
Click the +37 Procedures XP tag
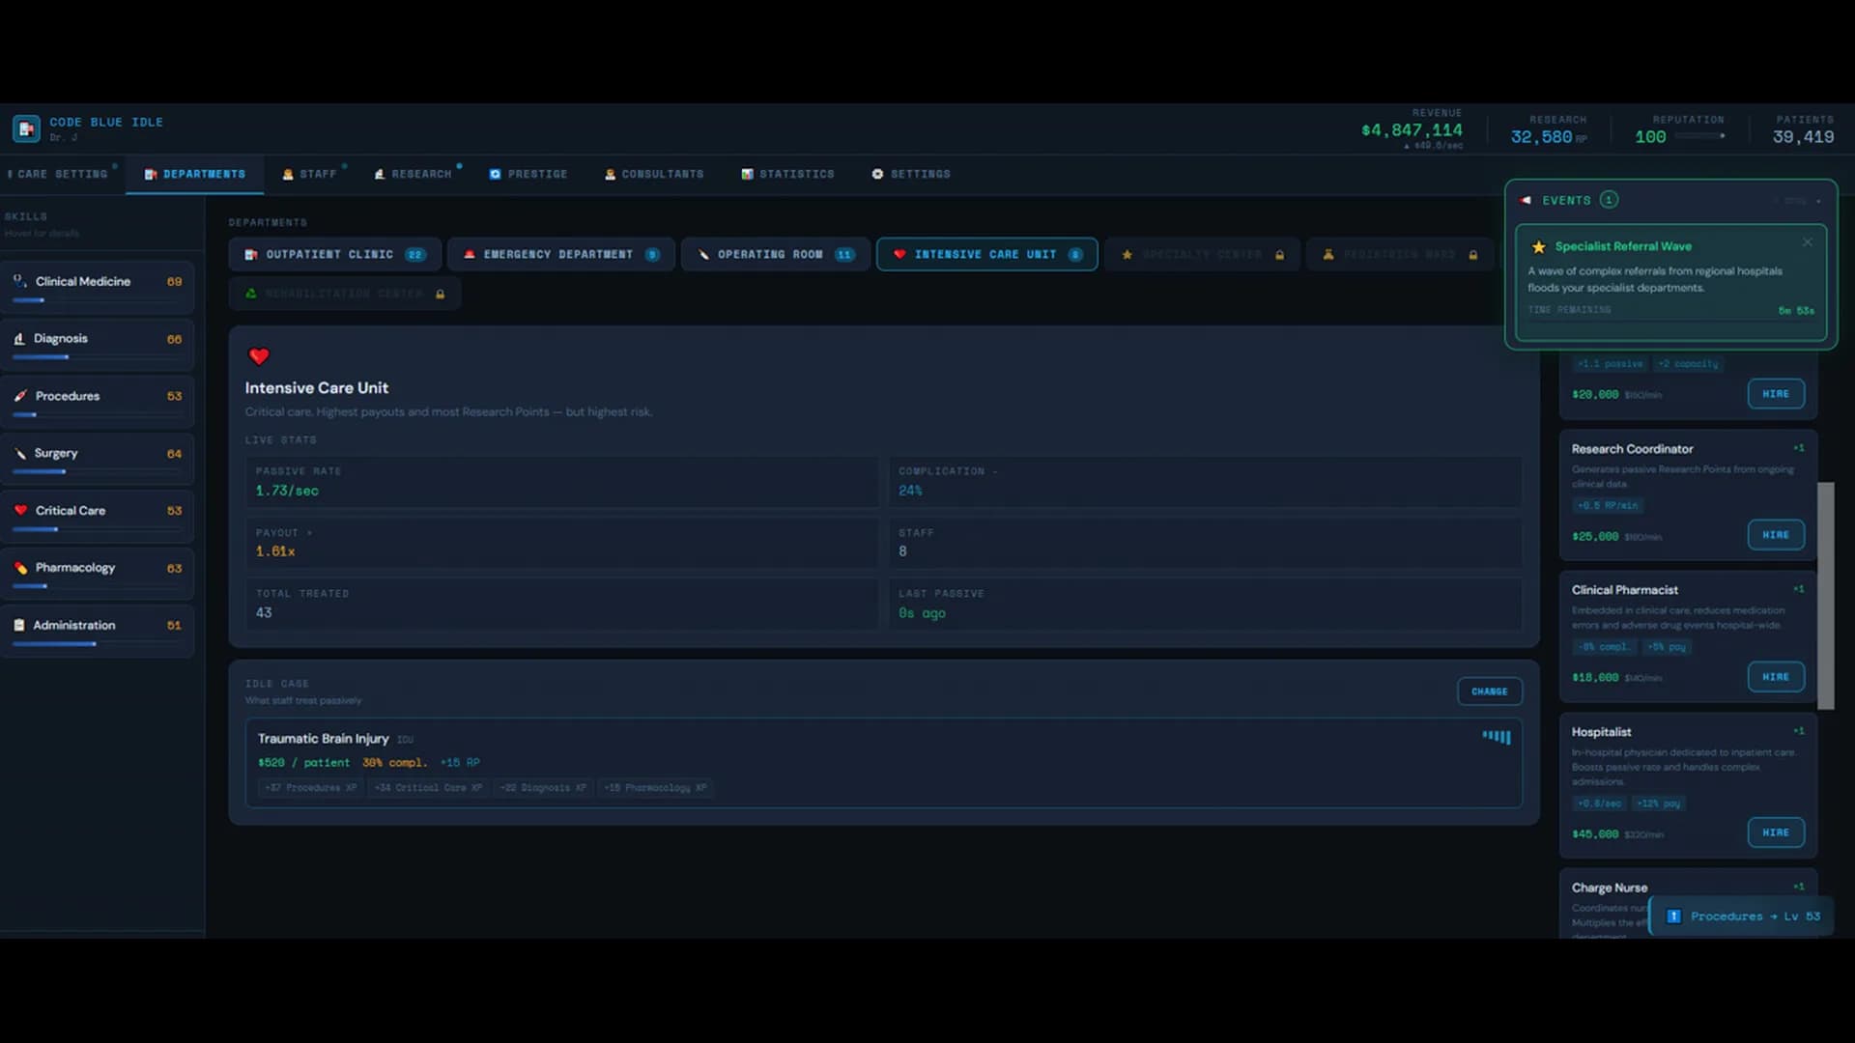tap(311, 788)
